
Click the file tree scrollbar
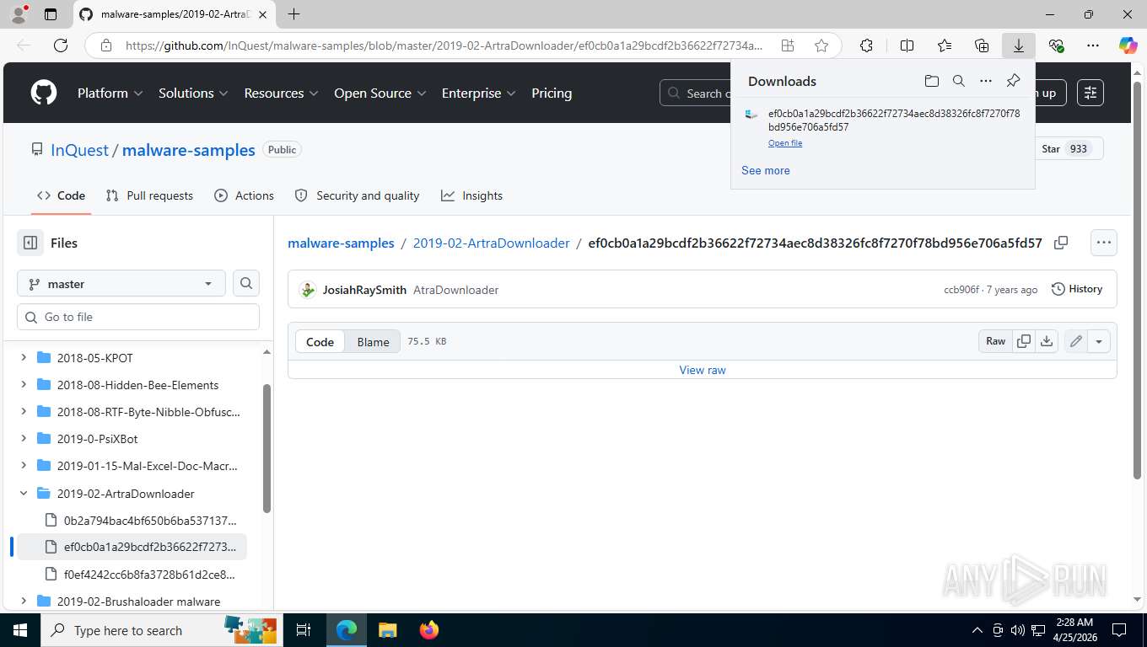point(267,448)
